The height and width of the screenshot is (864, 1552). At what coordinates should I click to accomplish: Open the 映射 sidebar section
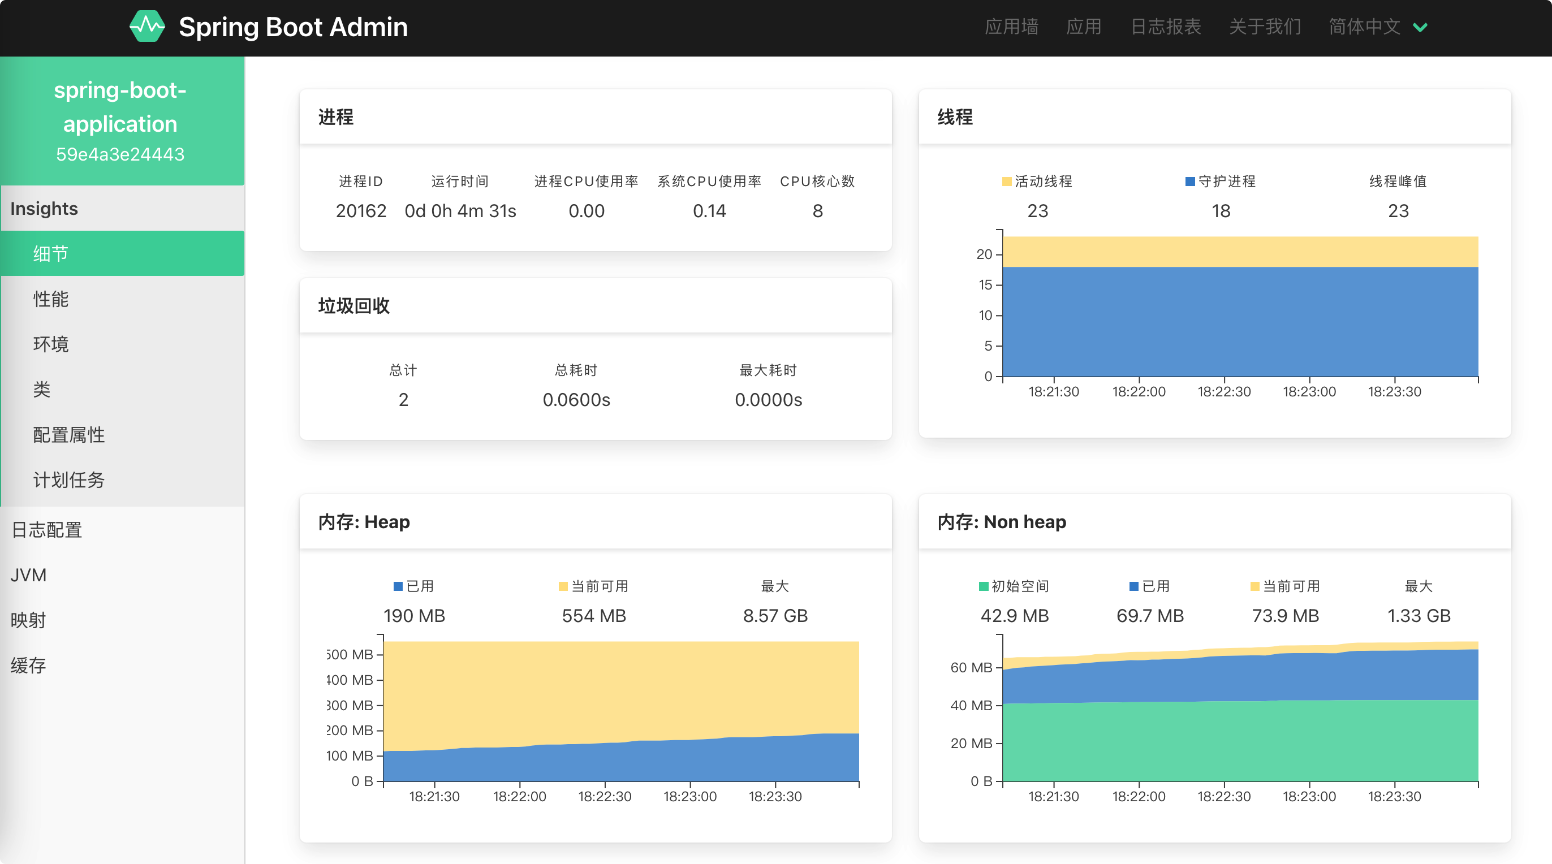coord(122,620)
